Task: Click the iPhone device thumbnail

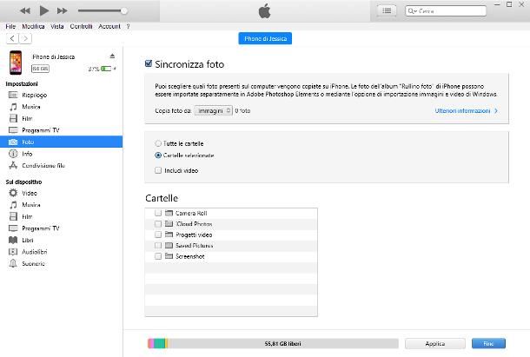Action: [16, 63]
